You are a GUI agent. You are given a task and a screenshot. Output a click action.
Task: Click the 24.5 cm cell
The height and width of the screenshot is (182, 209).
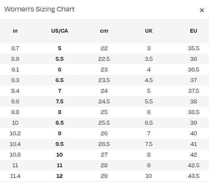tap(104, 102)
